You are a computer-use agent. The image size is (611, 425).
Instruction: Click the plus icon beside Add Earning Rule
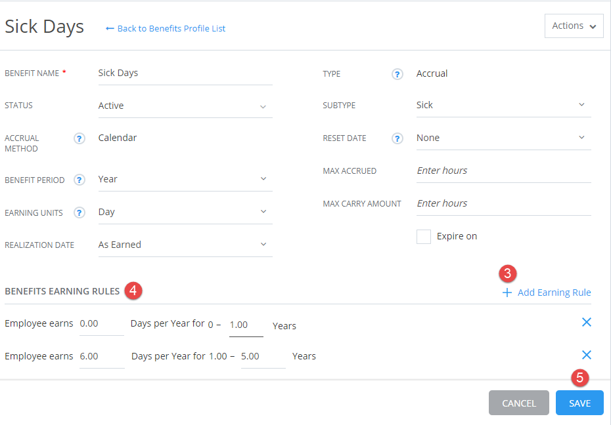pos(507,293)
